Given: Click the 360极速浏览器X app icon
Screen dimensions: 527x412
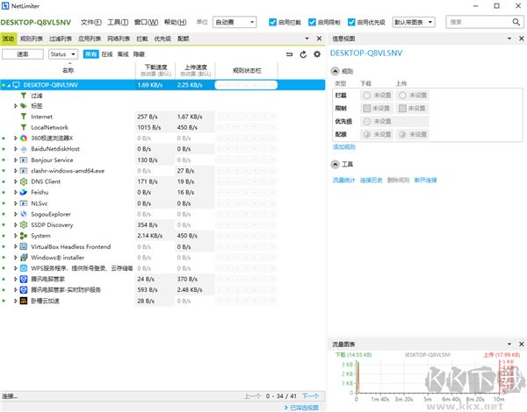Looking at the screenshot, I should (24, 138).
